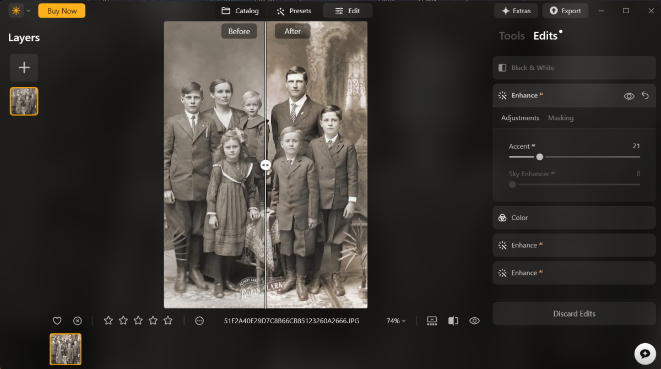Click the Accent value 21
661x369 pixels.
(636, 146)
